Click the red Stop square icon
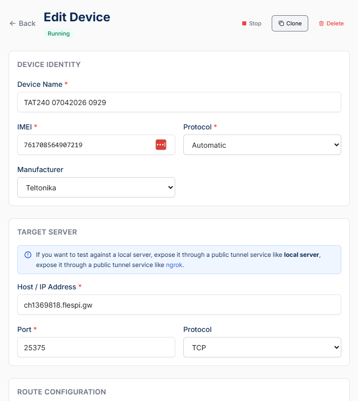The height and width of the screenshot is (401, 358). pos(244,23)
